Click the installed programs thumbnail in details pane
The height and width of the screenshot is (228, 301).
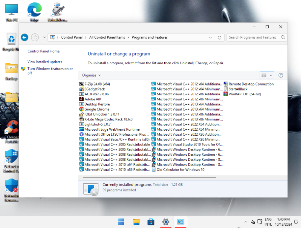[x=91, y=189]
